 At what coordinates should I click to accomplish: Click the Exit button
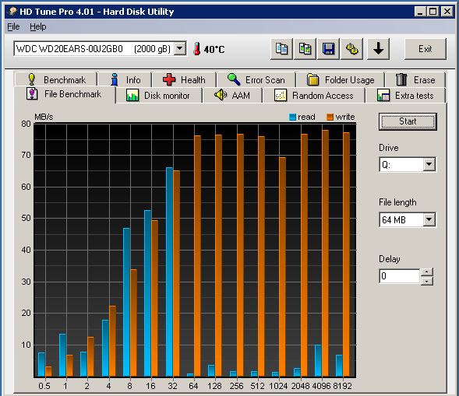tap(425, 49)
